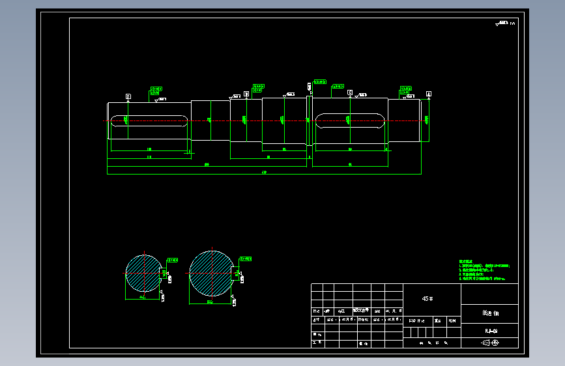
Task: Select the tolerance frame above the narrow shaft collar
Action: click(x=320, y=82)
